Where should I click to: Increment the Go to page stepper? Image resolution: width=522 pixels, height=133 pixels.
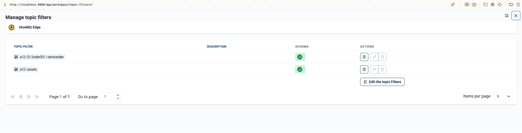tap(118, 95)
